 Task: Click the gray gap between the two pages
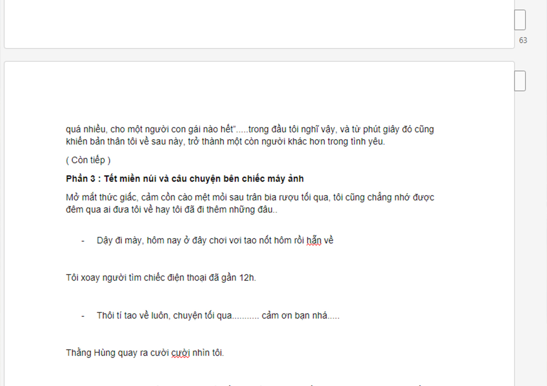(249, 55)
